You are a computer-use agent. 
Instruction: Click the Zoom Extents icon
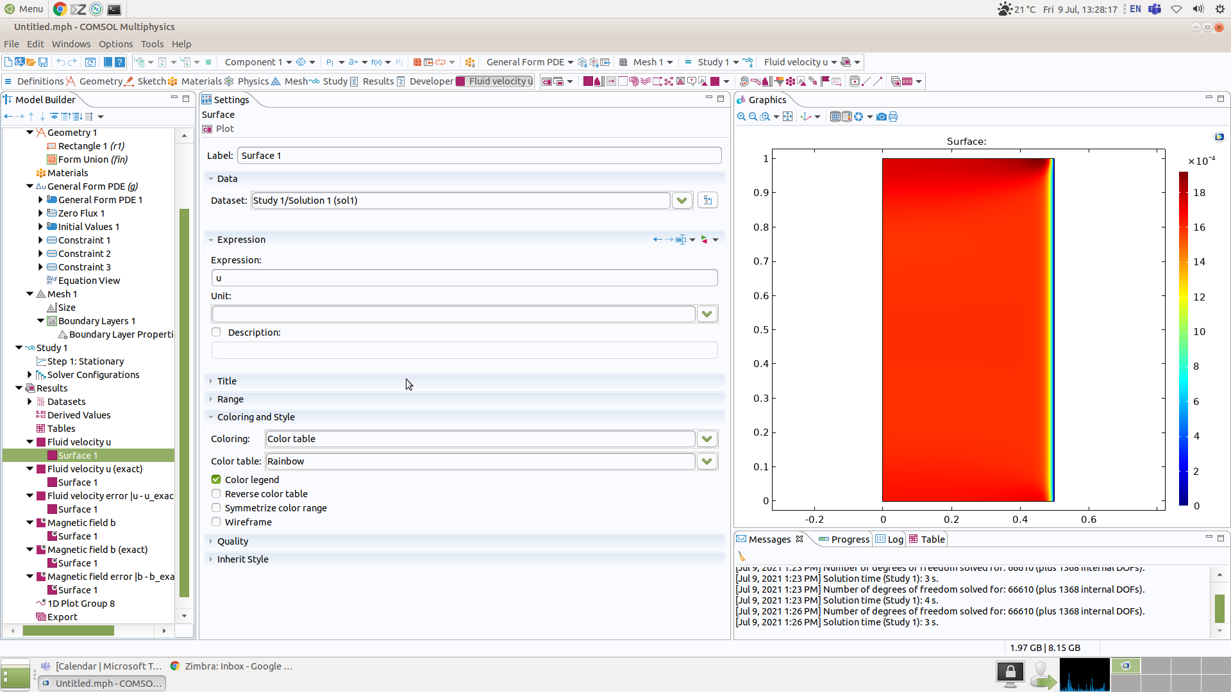tap(788, 117)
